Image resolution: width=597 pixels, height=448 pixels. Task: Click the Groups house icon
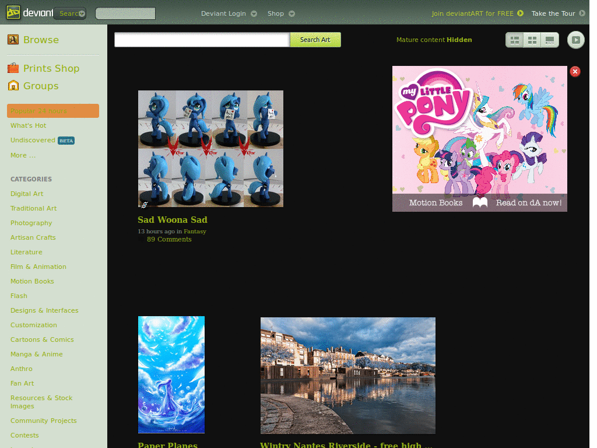click(13, 85)
